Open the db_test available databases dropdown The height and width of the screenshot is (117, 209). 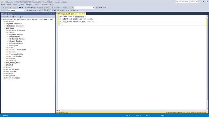(25, 10)
